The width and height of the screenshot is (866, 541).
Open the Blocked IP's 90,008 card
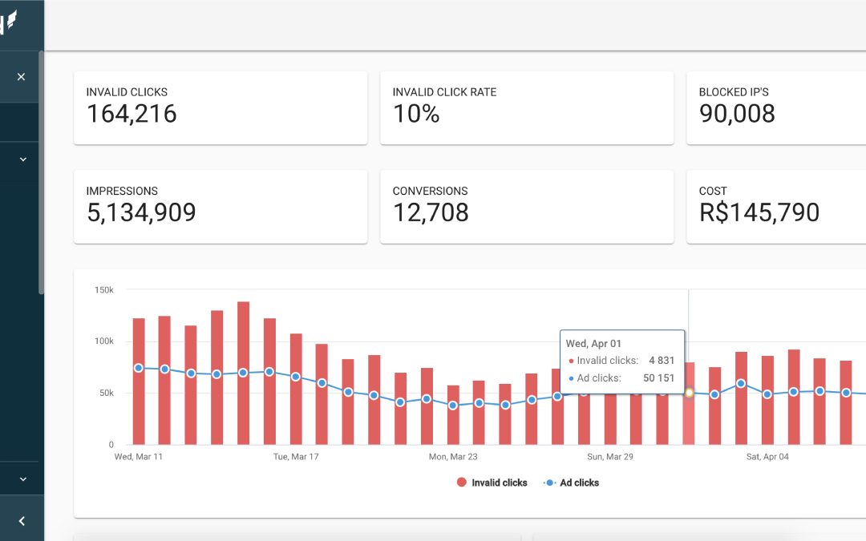pos(776,107)
